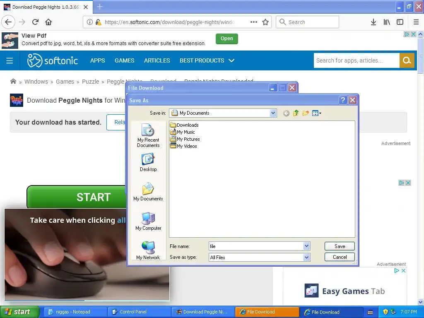Select the My Videos folder
Viewport: 424px width, 318px height.
(x=183, y=146)
